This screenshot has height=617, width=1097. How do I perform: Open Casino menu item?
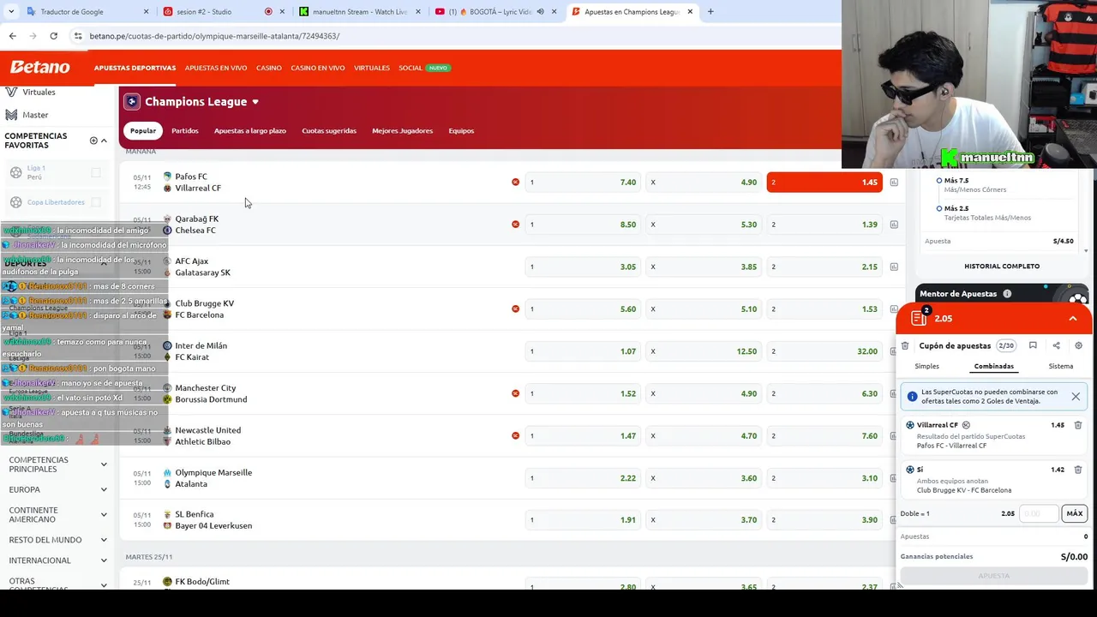click(269, 68)
